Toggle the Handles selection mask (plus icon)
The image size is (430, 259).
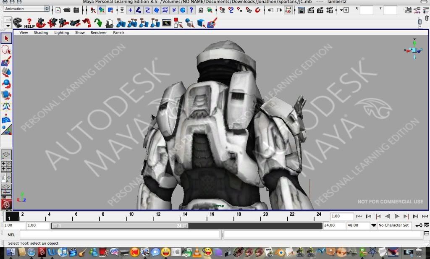point(130,10)
